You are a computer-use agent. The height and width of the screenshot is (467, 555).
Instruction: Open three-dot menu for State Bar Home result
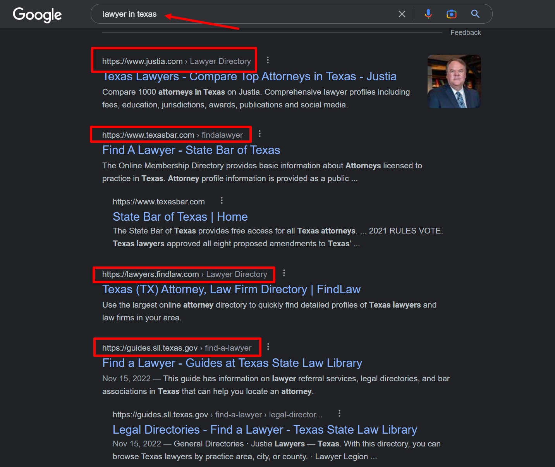pos(222,201)
